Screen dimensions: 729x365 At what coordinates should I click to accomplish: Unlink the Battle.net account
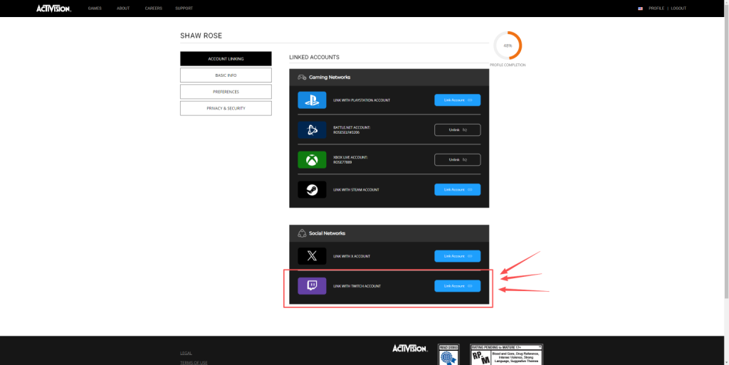[457, 130]
